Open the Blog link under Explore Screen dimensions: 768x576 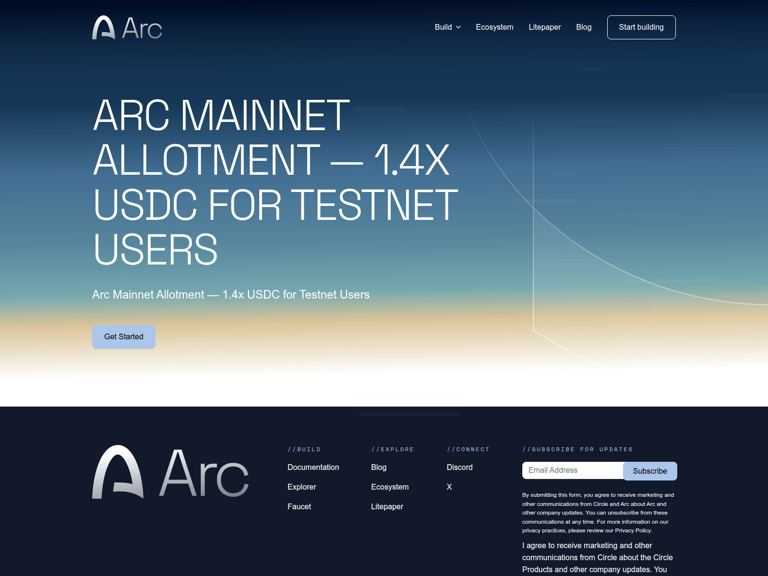click(x=379, y=468)
